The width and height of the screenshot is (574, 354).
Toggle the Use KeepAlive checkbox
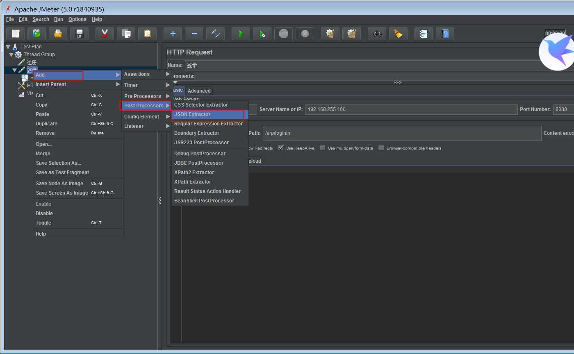coord(281,148)
